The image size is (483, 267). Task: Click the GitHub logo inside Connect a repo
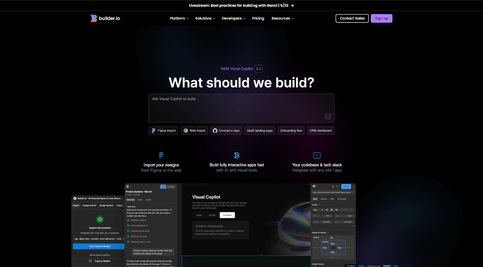(x=215, y=131)
